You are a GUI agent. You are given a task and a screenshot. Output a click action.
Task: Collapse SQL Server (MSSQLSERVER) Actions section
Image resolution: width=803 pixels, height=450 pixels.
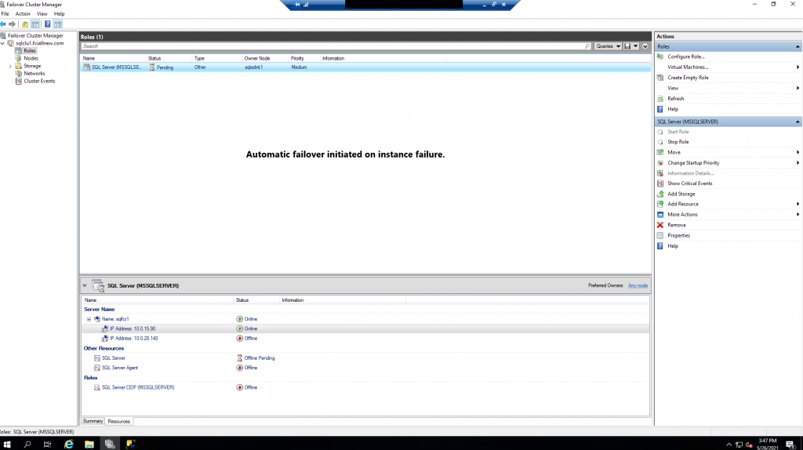tap(798, 122)
